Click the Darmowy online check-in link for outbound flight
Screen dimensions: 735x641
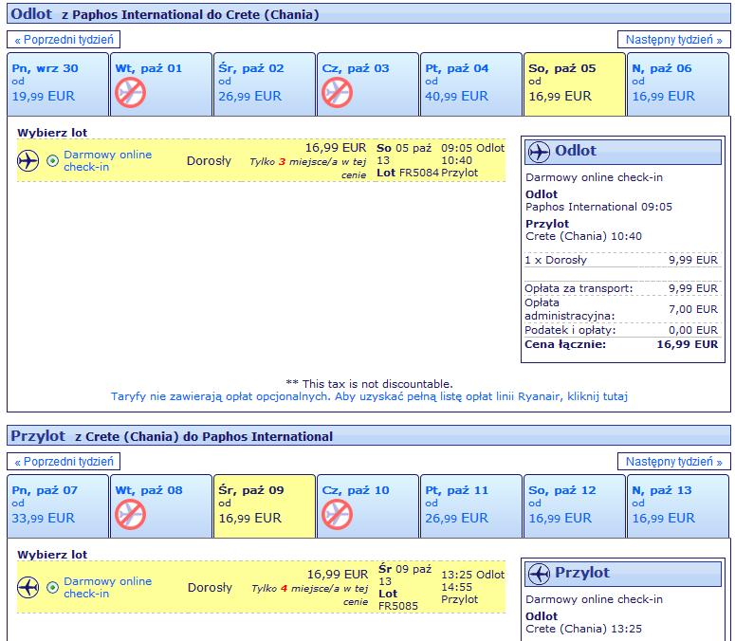108,160
